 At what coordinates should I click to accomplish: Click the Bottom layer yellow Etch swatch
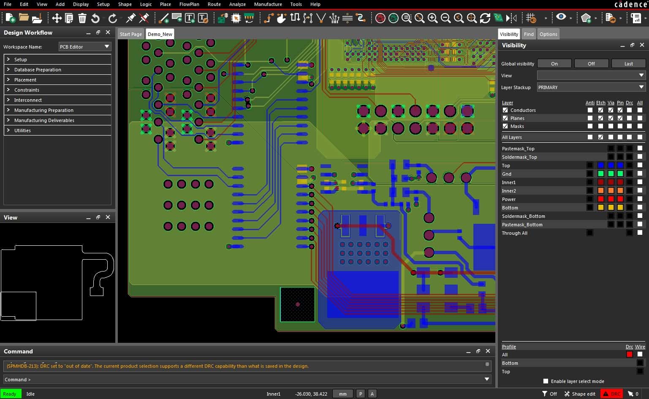click(600, 207)
